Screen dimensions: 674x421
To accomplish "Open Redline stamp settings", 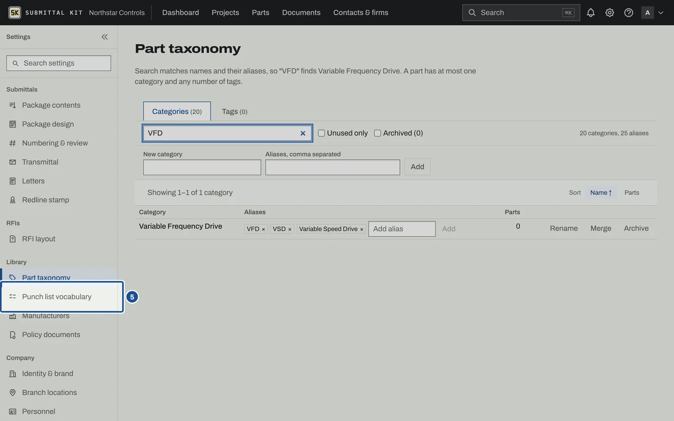I will coord(59,200).
